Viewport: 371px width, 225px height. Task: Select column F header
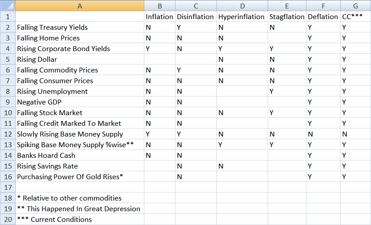323,6
